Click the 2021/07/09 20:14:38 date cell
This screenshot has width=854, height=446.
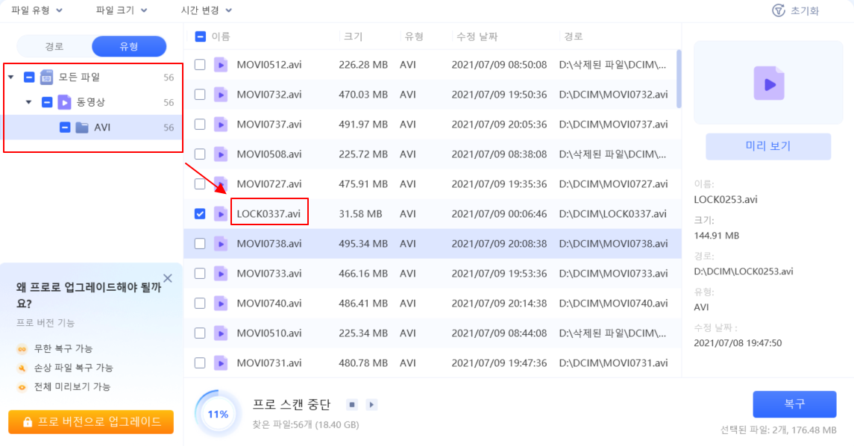499,304
